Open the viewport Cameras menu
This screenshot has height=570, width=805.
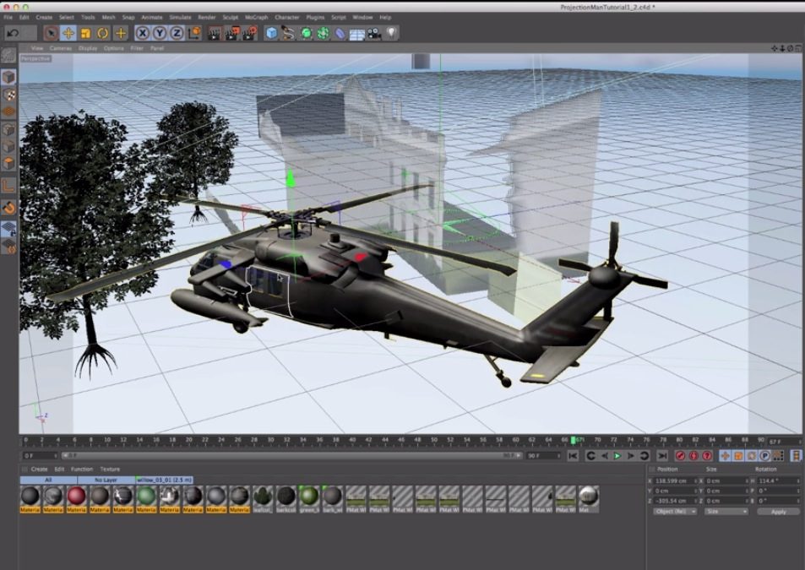click(x=60, y=48)
